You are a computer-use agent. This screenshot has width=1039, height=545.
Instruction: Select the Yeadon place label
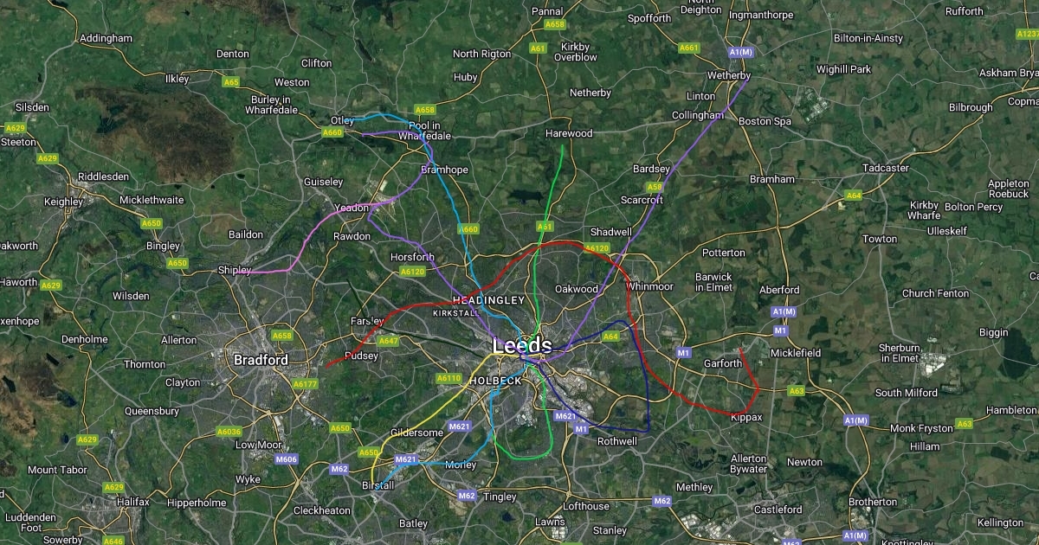tap(352, 208)
